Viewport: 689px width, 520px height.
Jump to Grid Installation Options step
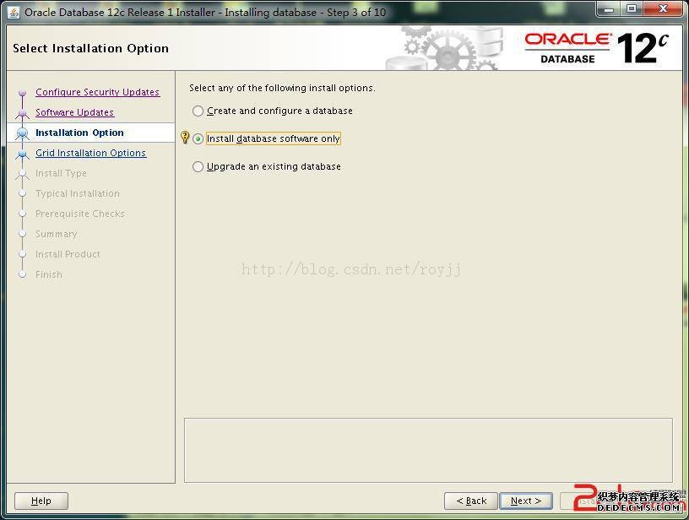point(90,153)
